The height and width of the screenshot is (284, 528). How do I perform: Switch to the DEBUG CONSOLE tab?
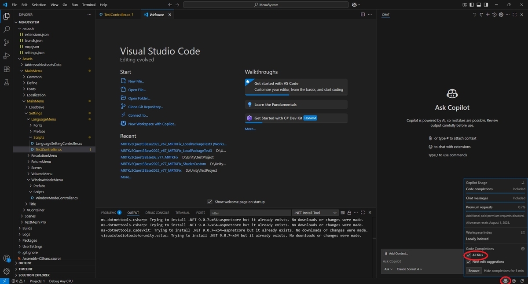pyautogui.click(x=157, y=213)
